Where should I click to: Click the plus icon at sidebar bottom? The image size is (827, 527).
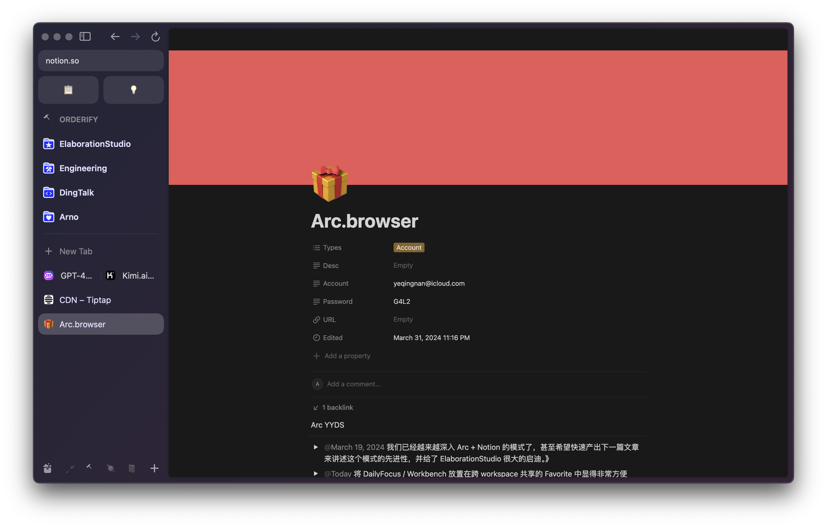(x=154, y=468)
